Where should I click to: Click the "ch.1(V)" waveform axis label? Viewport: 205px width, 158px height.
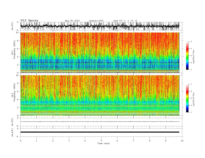(12, 26)
